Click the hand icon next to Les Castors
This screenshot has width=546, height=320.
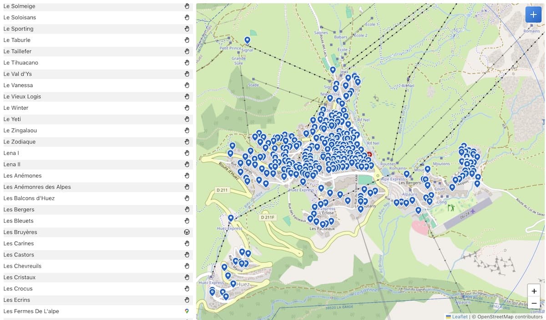pos(187,254)
